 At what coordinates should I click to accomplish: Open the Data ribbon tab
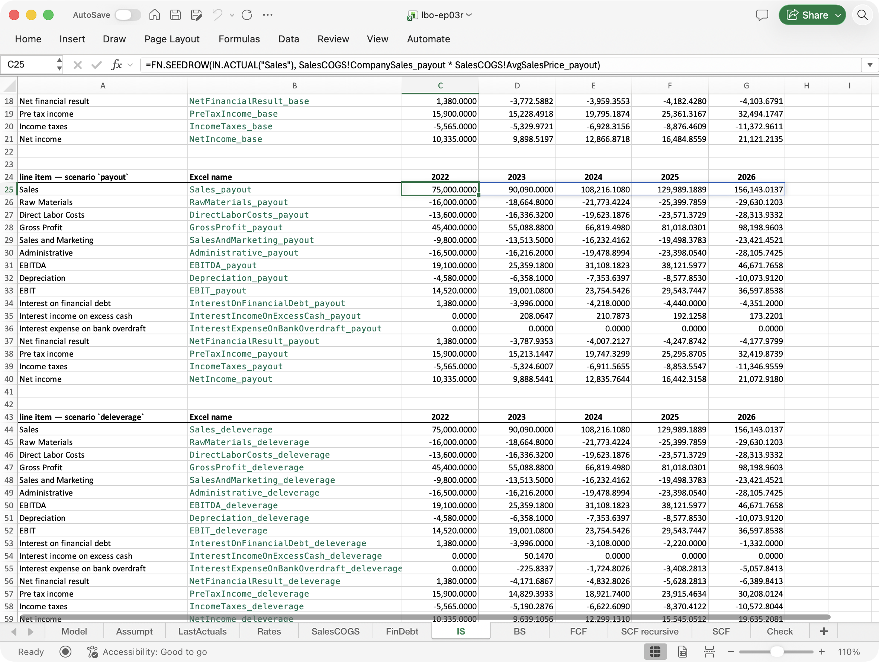coord(289,39)
